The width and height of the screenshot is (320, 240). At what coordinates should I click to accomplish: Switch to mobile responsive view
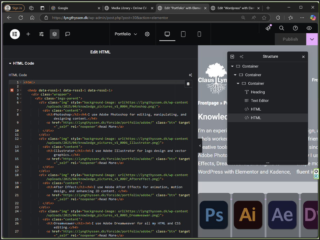click(199, 34)
